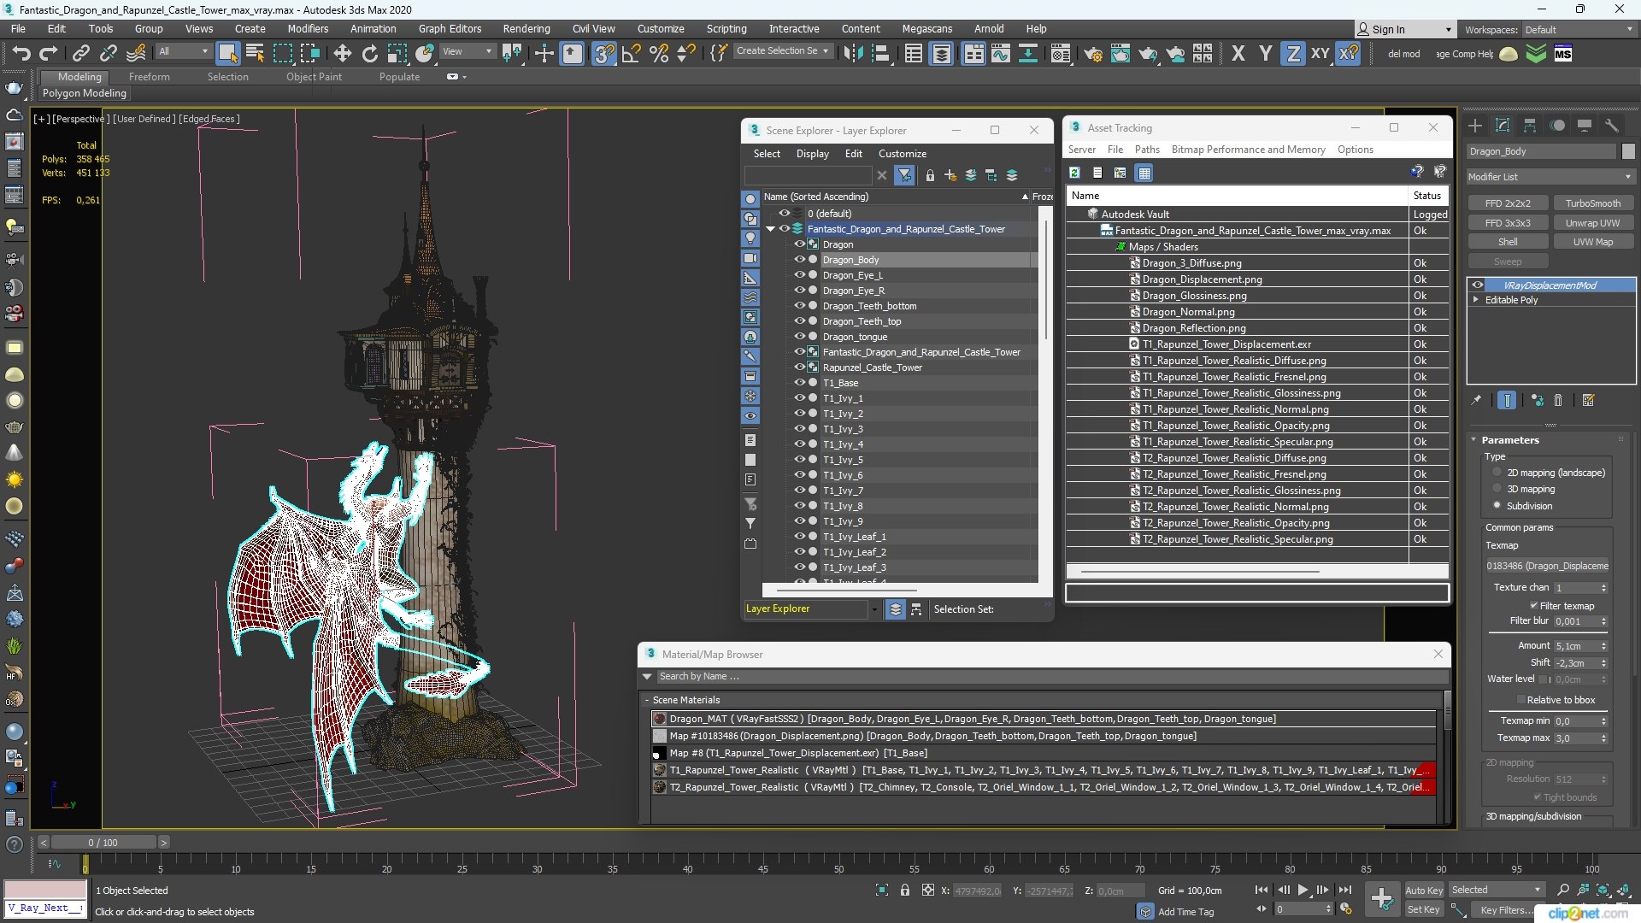Click the filter funnel icon in Scene Explorer
1641x923 pixels.
tap(904, 175)
